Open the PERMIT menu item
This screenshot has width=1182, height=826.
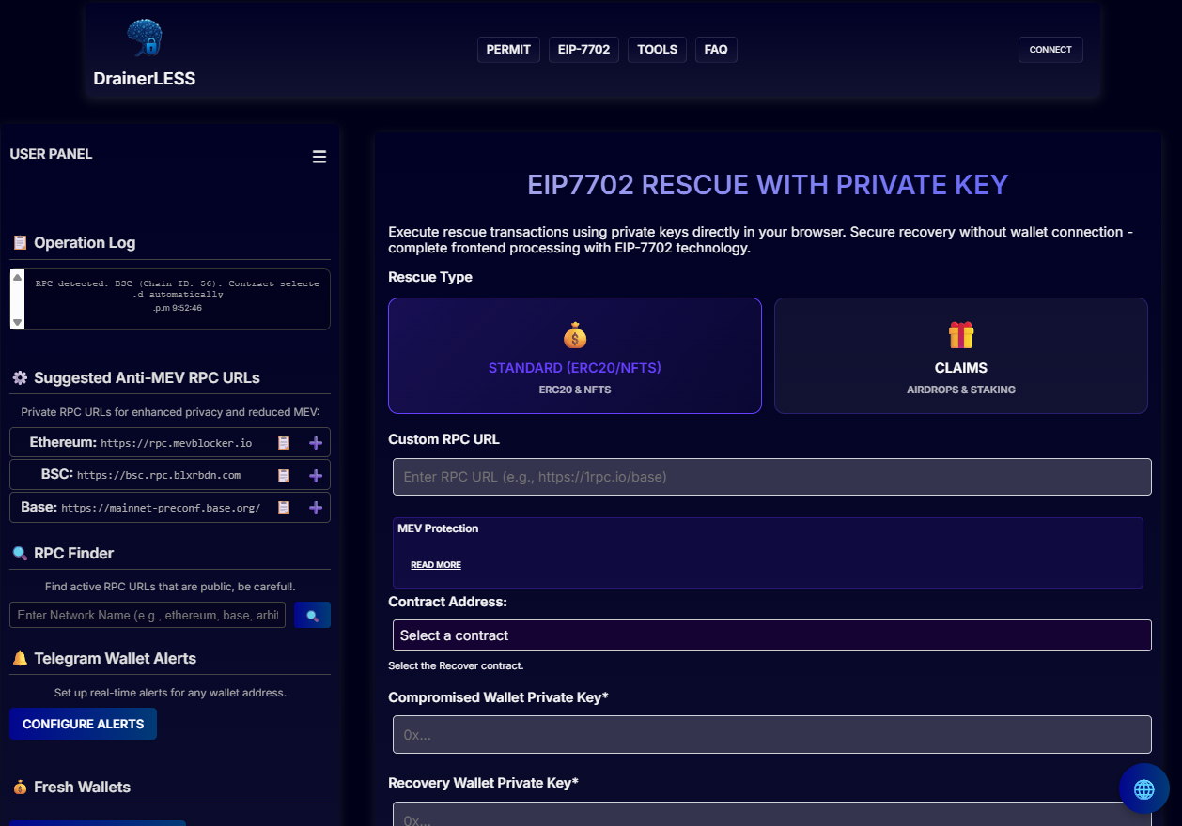[x=508, y=50]
